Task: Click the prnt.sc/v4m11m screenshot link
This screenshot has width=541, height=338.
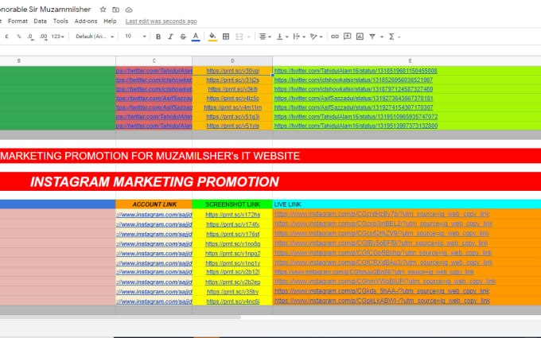Action: point(233,107)
